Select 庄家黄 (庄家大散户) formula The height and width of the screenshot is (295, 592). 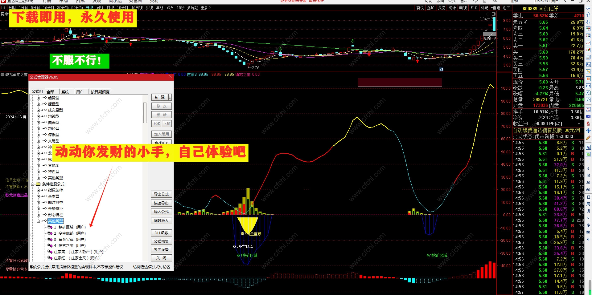click(x=78, y=252)
